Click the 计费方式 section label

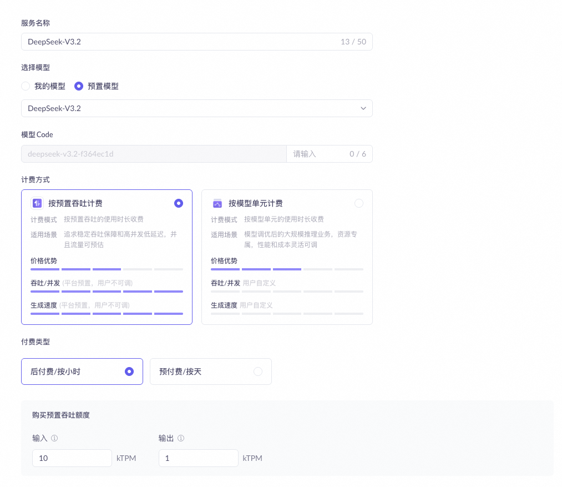[x=36, y=180]
